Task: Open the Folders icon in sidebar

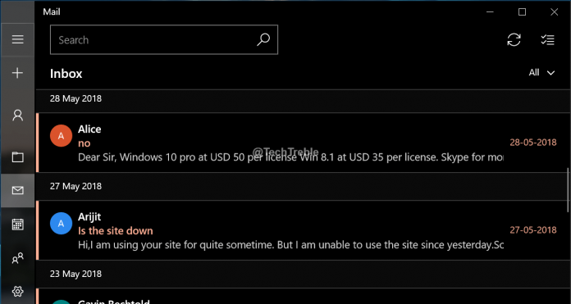Action: point(17,157)
